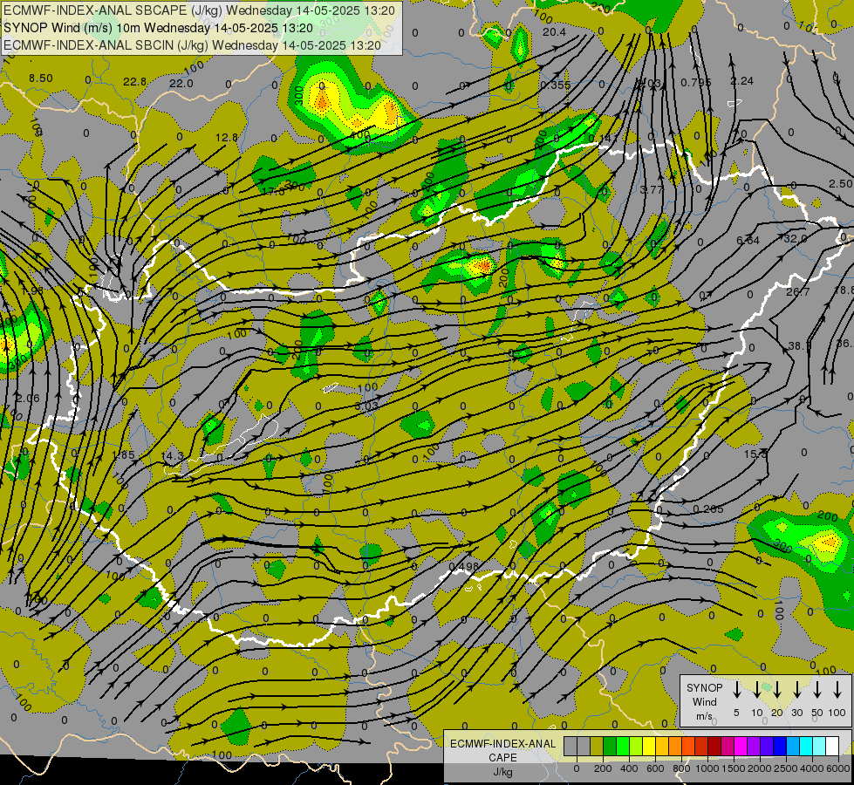Click the 3.03 value on the map
Image resolution: width=854 pixels, height=785 pixels.
coord(366,406)
